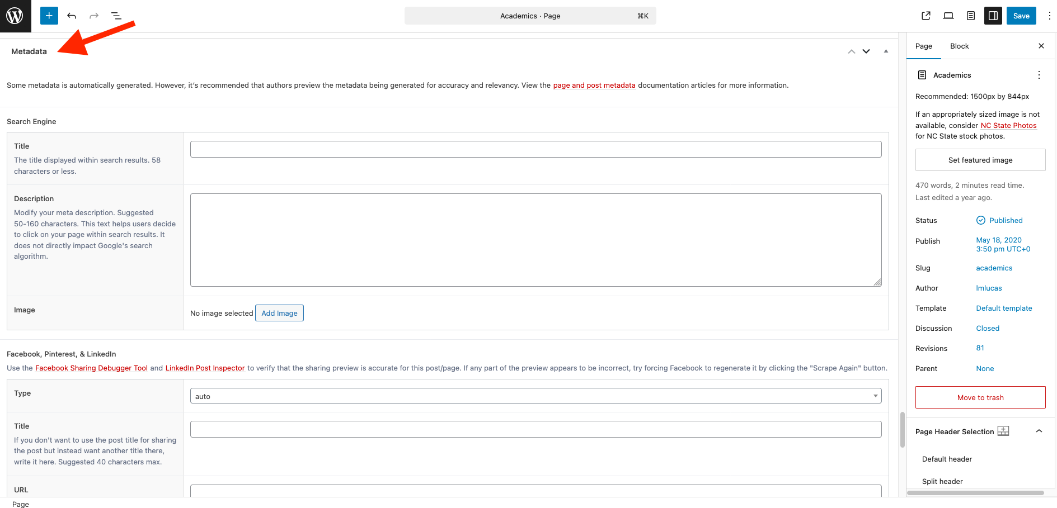Open the document overview list icon
This screenshot has width=1057, height=508.
[x=116, y=16]
